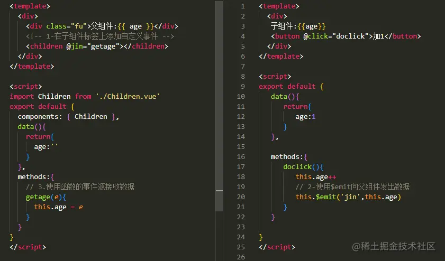Click the methods:{ text on line 16
Screen dimensions: 445x261
click(x=289, y=157)
